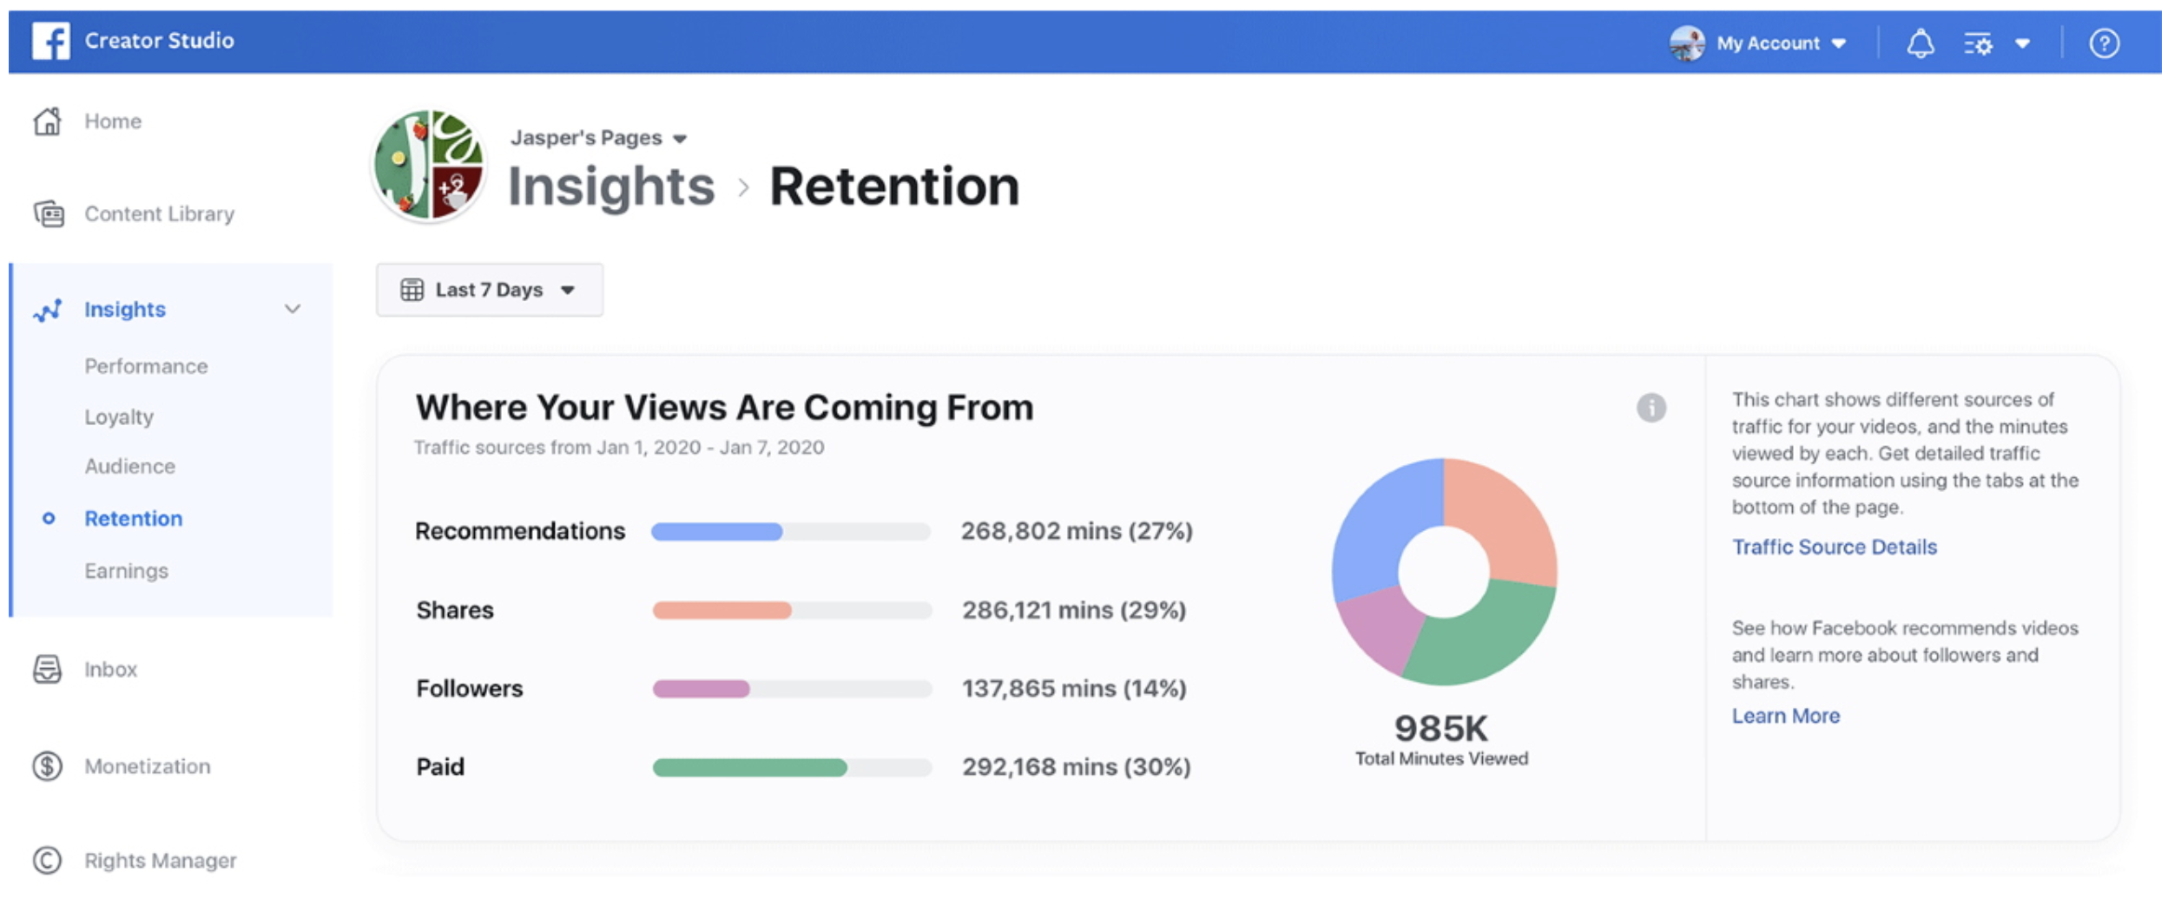Click the Facebook logo icon
This screenshot has width=2181, height=911.
50,41
